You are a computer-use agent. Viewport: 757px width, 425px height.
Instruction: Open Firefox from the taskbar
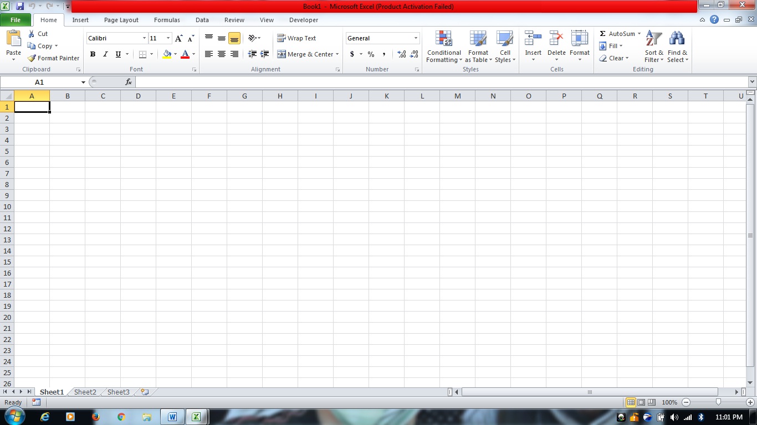tap(95, 417)
